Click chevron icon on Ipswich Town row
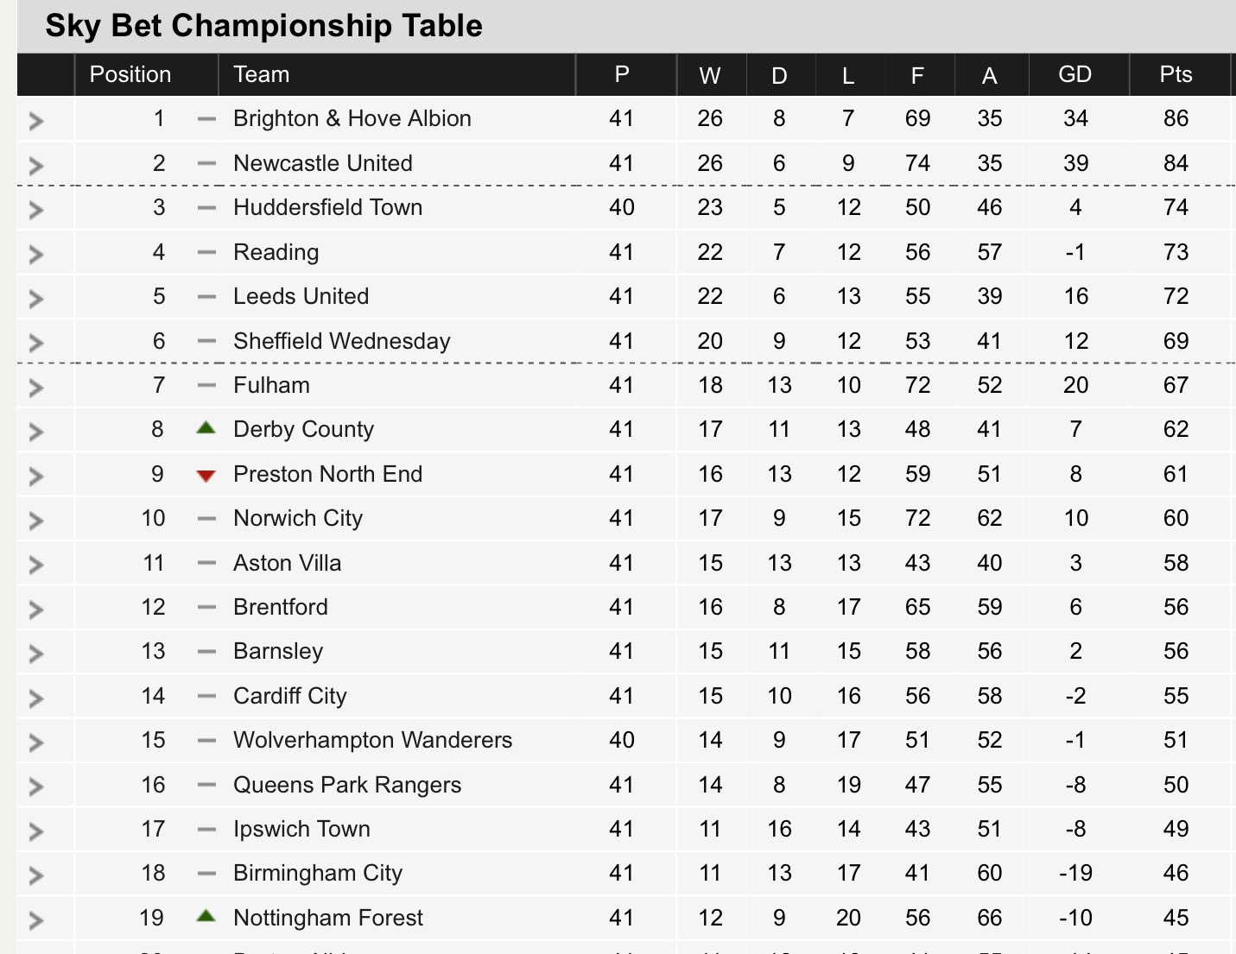 [36, 831]
